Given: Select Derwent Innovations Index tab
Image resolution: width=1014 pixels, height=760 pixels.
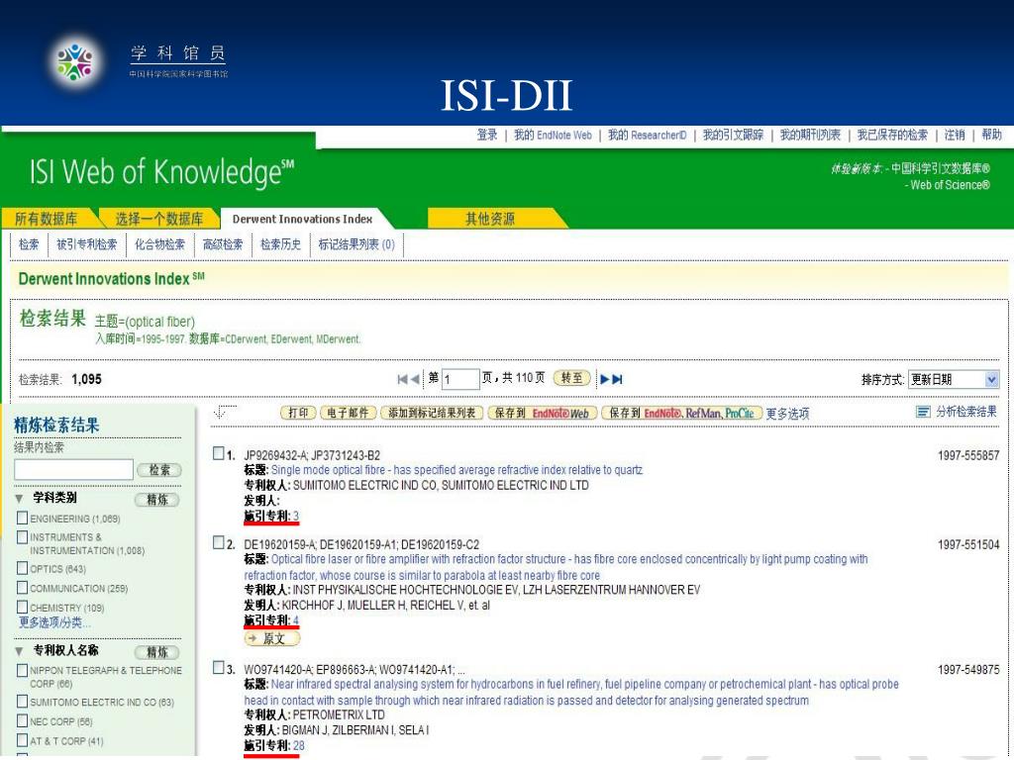Looking at the screenshot, I should pos(302,219).
